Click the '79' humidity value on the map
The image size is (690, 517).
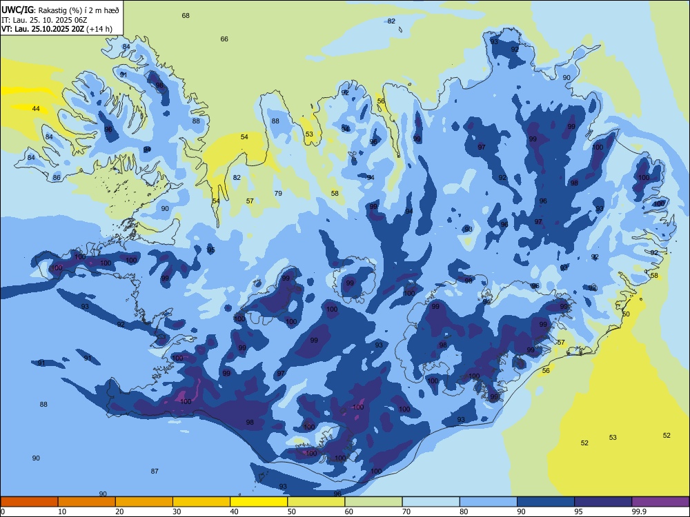point(278,194)
